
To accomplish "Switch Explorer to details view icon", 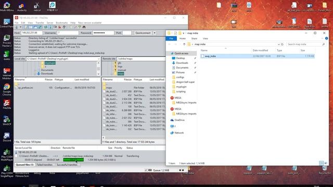I will [321, 163].
